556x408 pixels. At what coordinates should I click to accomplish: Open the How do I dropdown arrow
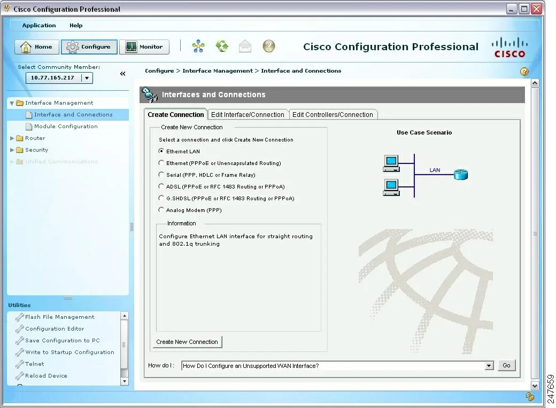tap(489, 365)
